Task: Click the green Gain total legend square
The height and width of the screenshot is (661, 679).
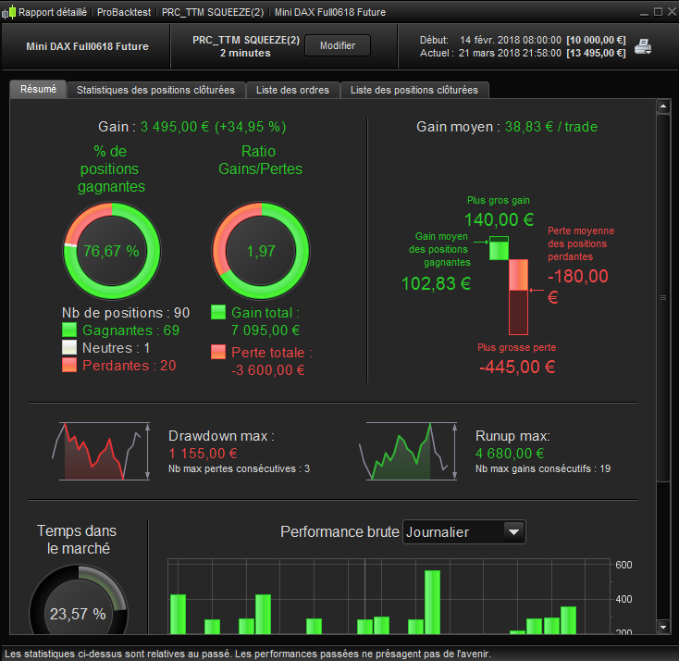Action: 218,313
